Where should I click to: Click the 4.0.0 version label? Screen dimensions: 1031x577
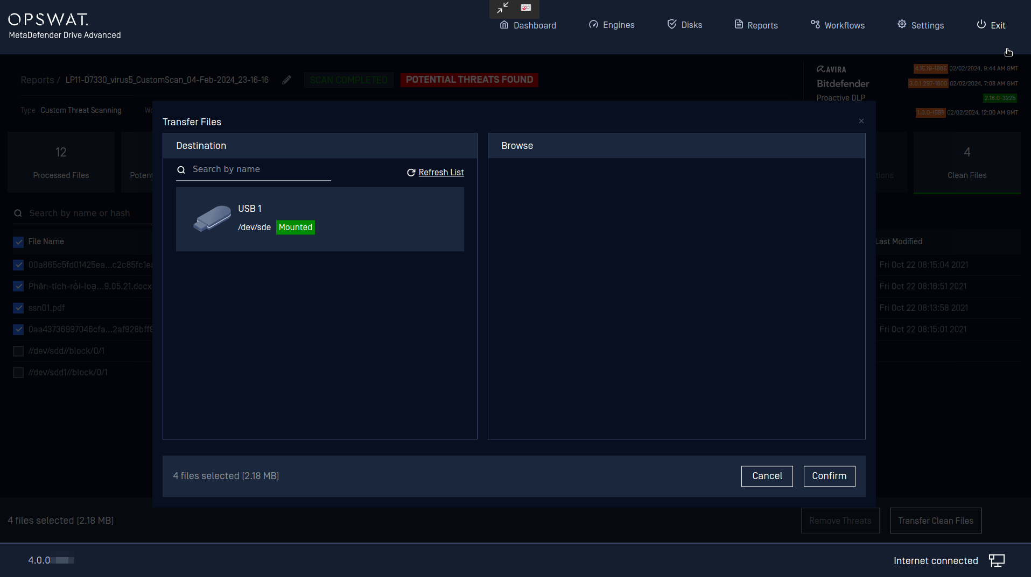pos(39,560)
